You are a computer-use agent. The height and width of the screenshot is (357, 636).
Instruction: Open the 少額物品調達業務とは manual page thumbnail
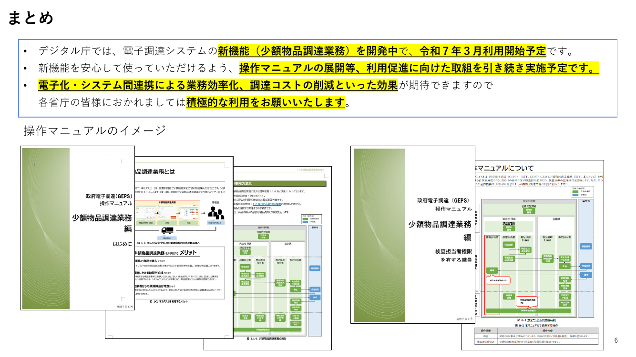169,248
